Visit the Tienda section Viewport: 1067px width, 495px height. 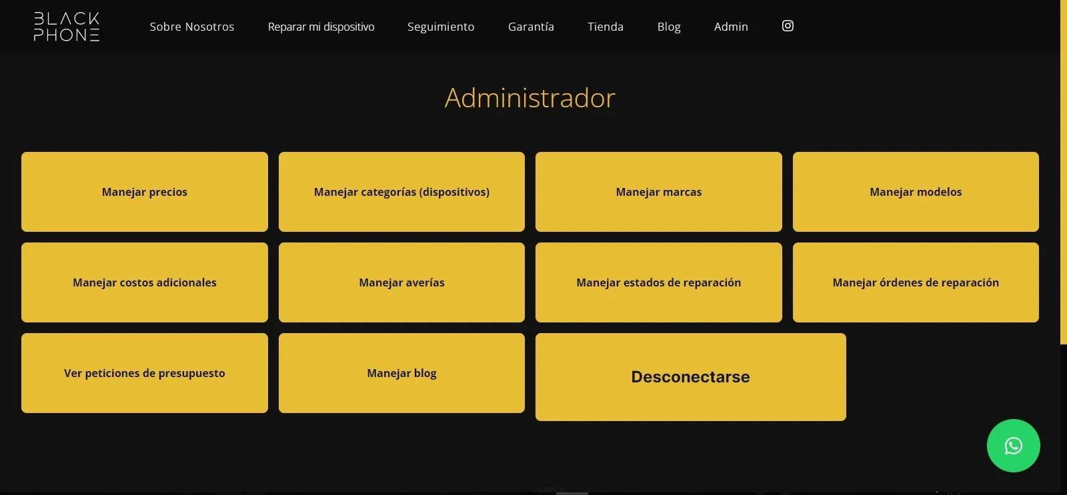pos(606,27)
